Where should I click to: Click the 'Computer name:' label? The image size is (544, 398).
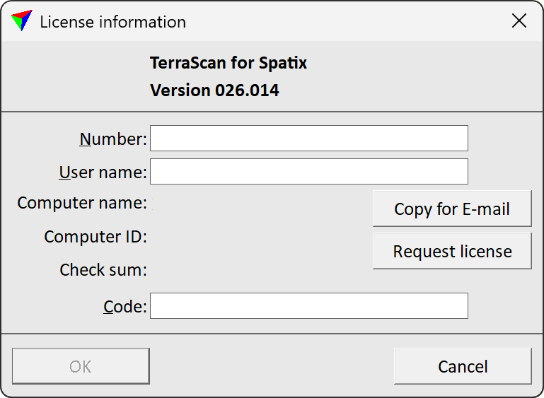82,203
